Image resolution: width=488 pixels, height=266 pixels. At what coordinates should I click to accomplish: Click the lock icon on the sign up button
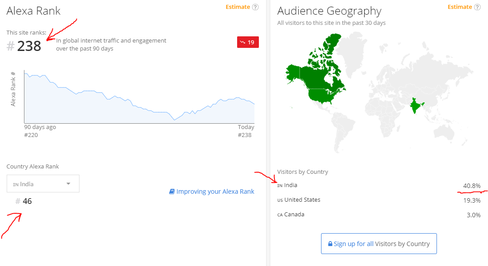pyautogui.click(x=330, y=244)
